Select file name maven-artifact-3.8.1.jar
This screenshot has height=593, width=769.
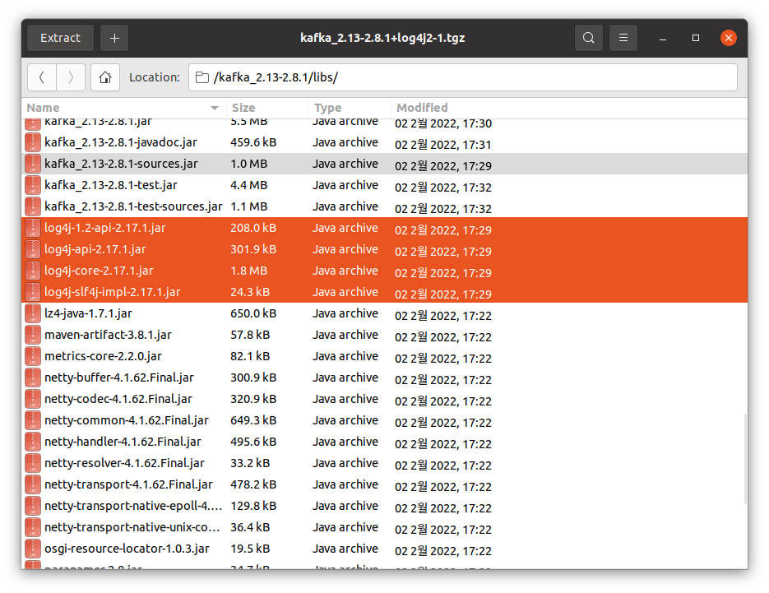[108, 335]
